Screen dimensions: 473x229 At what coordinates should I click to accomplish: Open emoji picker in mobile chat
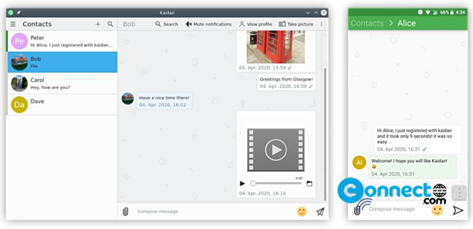tap(437, 211)
